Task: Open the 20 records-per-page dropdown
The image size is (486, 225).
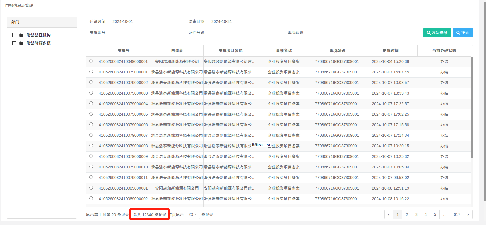Action: (192, 214)
